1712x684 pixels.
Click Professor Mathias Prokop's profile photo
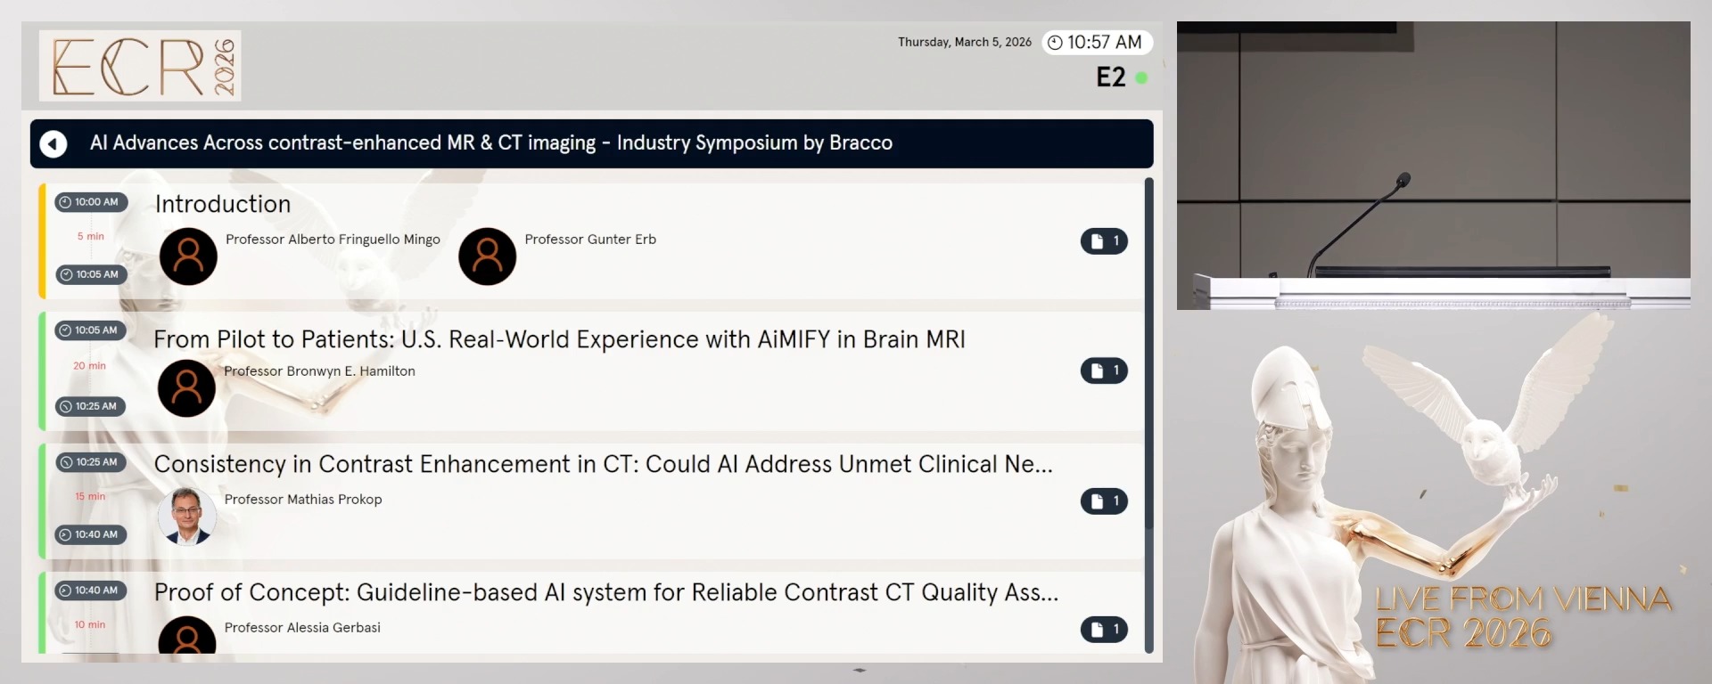coord(186,516)
